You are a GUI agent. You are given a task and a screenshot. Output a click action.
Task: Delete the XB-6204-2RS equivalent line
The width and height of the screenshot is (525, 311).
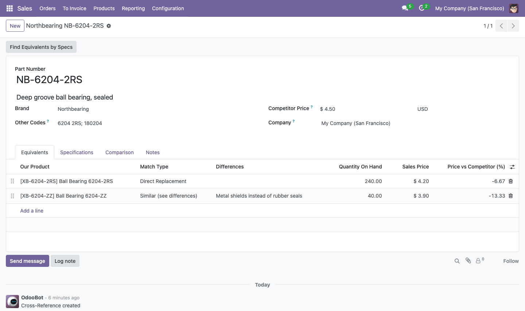click(511, 181)
